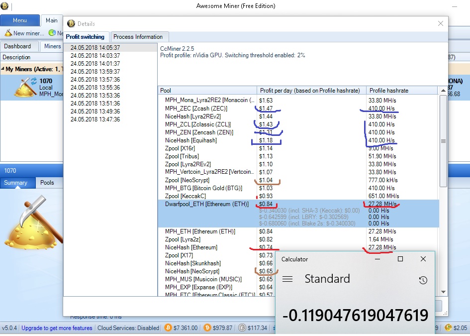Collapse the My Miners group
Viewport: 470px width, 336px height.
pos(3,69)
